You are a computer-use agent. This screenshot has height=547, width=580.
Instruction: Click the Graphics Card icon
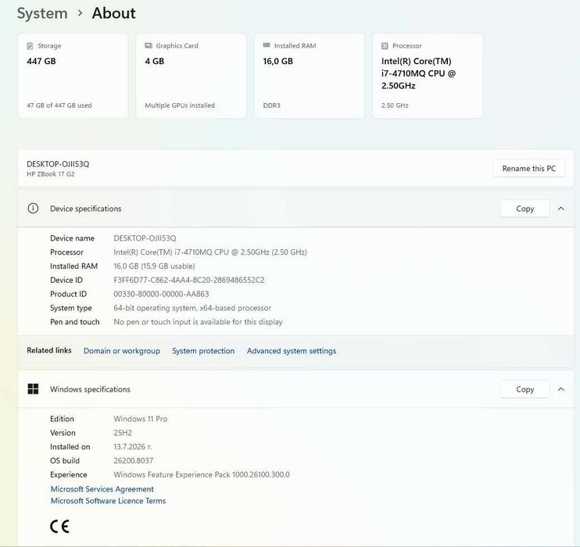[x=149, y=45]
